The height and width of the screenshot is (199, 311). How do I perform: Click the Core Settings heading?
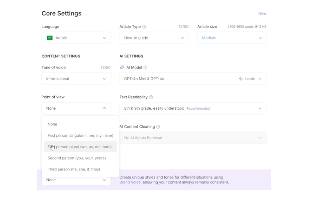(x=61, y=13)
